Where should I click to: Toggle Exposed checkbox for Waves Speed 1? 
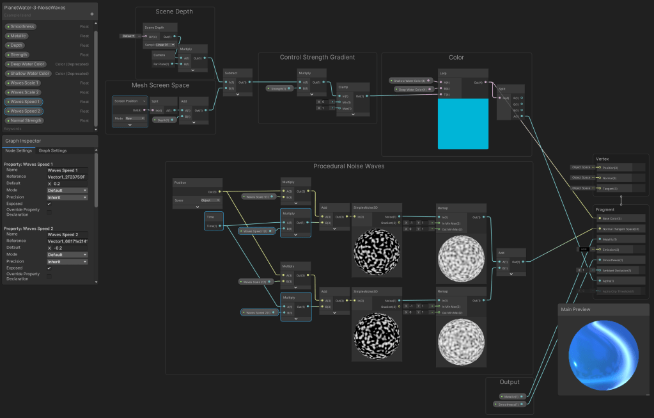[x=50, y=205]
